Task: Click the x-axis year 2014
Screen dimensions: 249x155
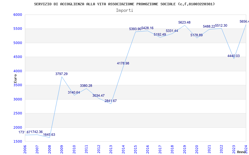Action: [x=123, y=149]
